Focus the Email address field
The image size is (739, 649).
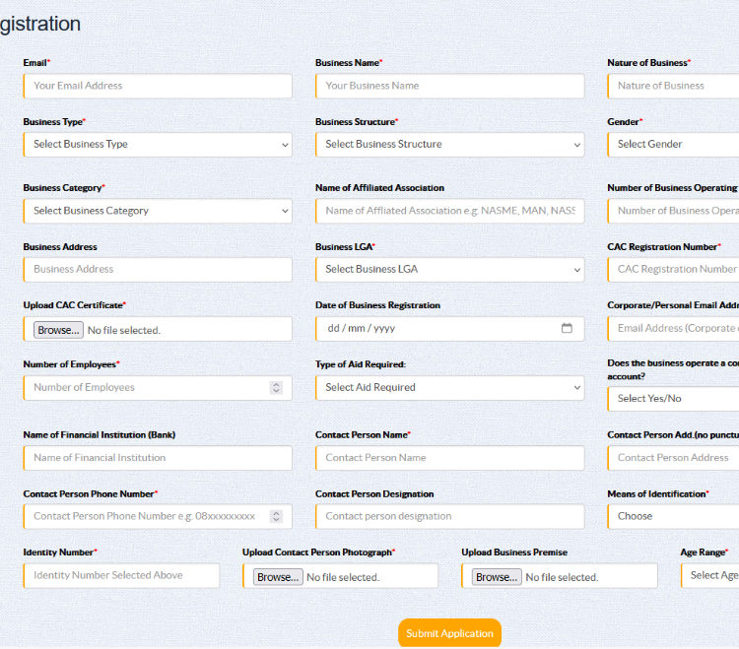click(x=158, y=86)
